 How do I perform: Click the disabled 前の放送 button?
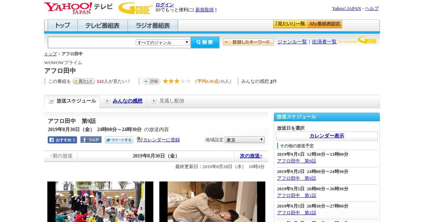61,156
